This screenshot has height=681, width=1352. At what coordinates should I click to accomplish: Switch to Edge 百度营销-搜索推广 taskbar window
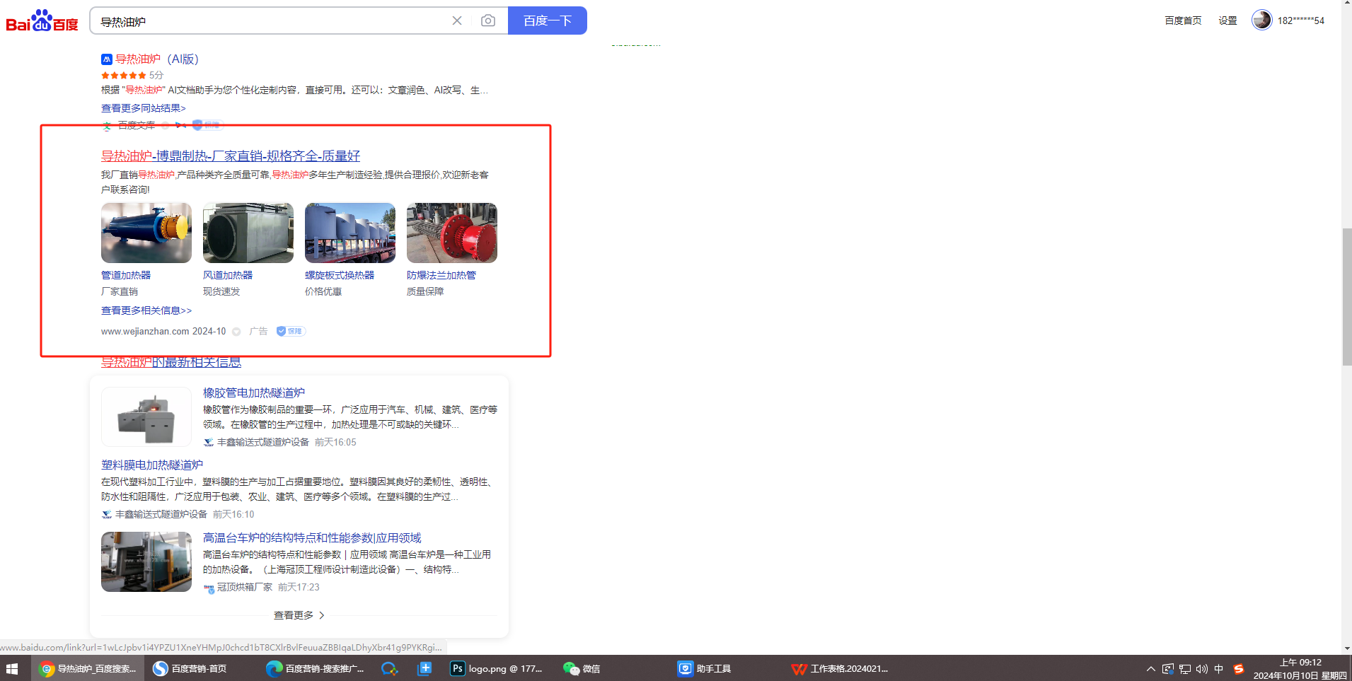[x=315, y=668]
